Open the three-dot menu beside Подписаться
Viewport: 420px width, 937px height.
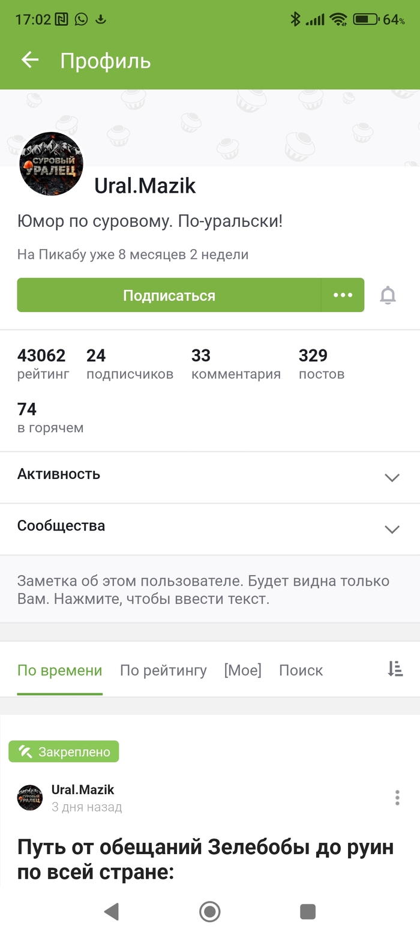pos(343,295)
